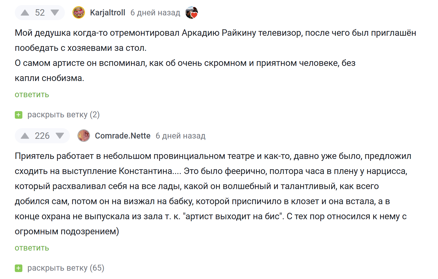Click the 52 rating score
The width and height of the screenshot is (438, 279).
40,13
